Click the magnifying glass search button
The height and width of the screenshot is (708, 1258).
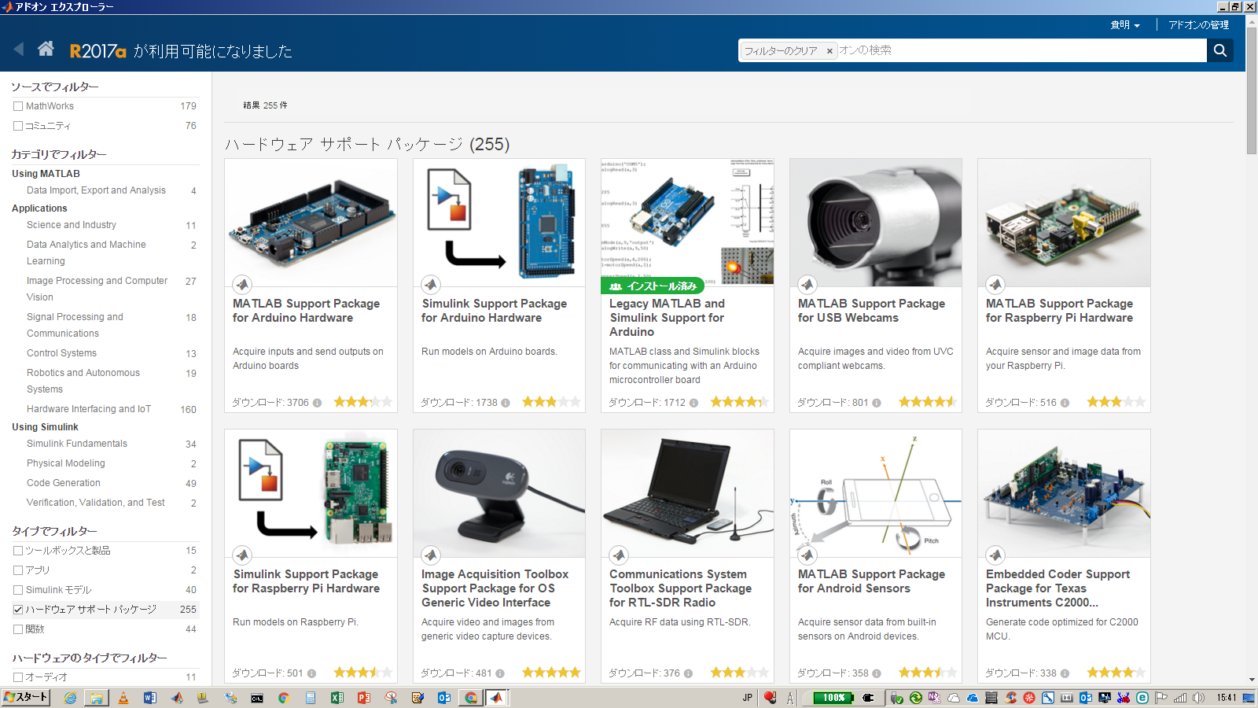tap(1219, 50)
